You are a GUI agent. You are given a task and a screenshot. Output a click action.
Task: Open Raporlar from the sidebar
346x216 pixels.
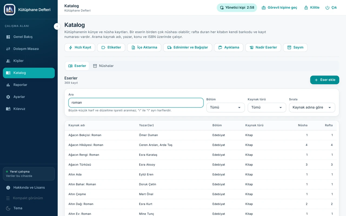coord(29,85)
